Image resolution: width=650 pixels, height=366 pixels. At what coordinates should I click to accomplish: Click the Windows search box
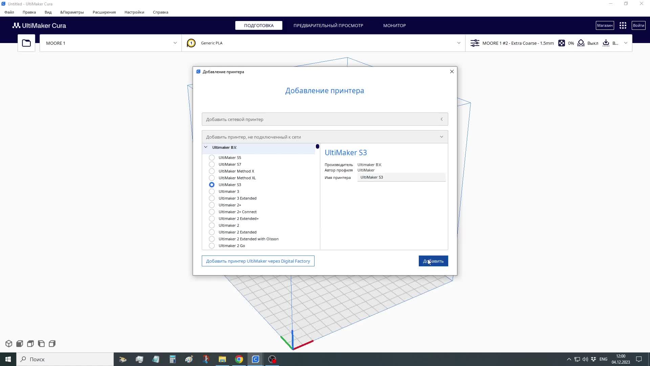tap(65, 359)
